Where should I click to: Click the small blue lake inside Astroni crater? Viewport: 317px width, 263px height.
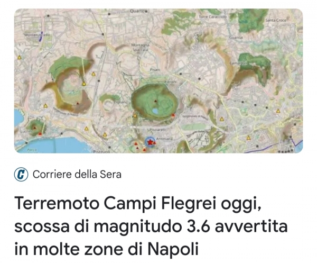[x=155, y=111]
